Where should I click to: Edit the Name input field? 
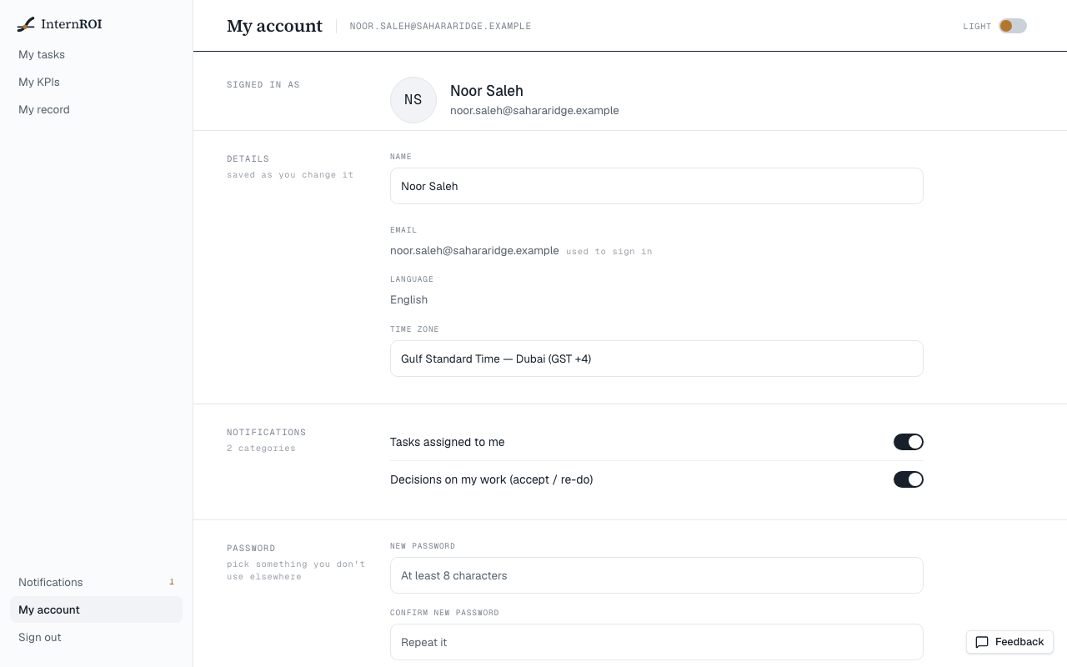pos(657,186)
